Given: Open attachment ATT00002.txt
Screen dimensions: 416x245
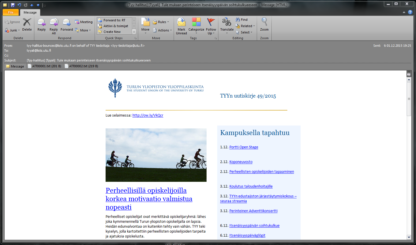Looking at the screenshot, I should [81, 66].
